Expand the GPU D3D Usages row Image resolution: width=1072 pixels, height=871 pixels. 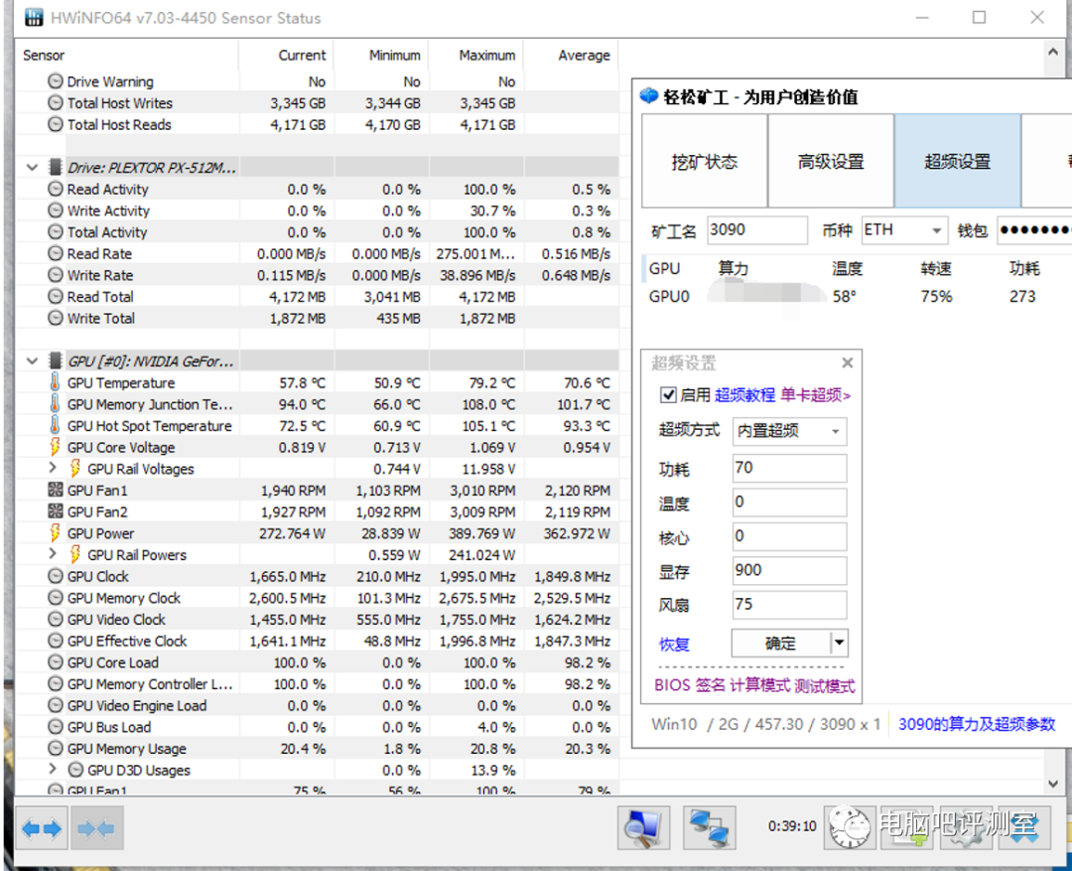pos(53,769)
